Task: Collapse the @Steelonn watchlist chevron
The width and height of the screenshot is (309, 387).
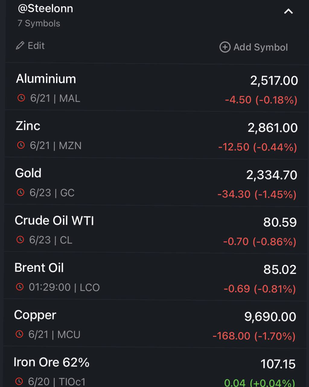Action: (288, 11)
